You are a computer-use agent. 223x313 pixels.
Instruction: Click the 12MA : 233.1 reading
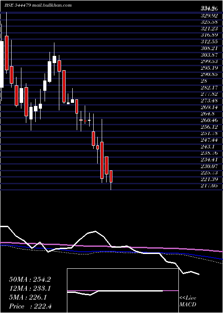coord(30,288)
